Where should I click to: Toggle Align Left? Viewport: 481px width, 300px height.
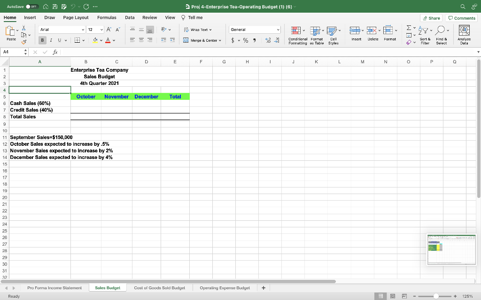point(132,40)
